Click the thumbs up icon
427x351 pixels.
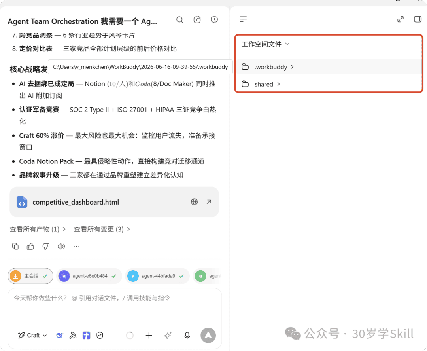30,247
